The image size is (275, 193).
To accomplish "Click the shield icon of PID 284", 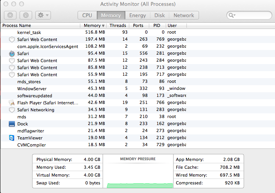I will [12, 61].
